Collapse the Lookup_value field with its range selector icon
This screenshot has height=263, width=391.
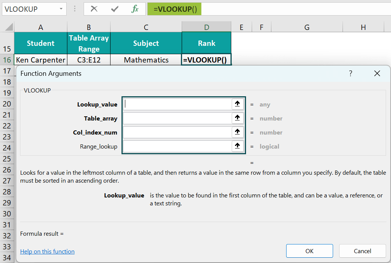coord(237,104)
